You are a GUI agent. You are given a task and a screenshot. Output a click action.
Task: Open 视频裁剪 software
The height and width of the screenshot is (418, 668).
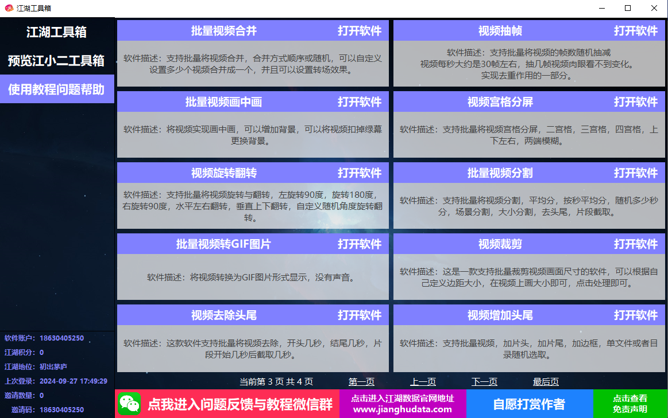(x=635, y=243)
